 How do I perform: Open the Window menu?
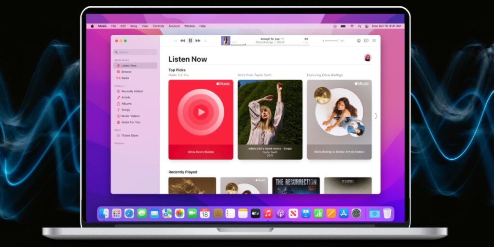[189, 26]
